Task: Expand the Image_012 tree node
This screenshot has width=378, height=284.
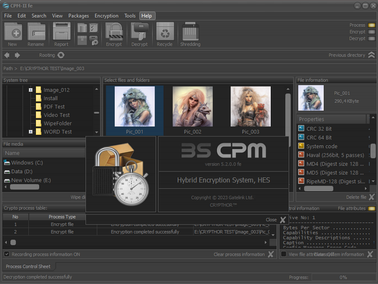Action: pyautogui.click(x=31, y=90)
